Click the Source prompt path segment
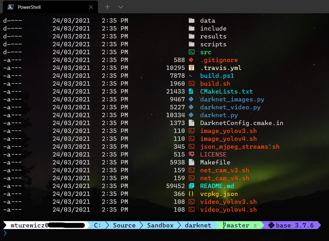The image size is (329, 241). coord(124,225)
